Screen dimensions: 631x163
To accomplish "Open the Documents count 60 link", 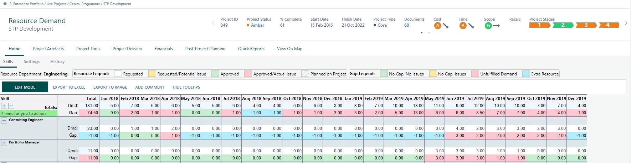I will pyautogui.click(x=407, y=25).
